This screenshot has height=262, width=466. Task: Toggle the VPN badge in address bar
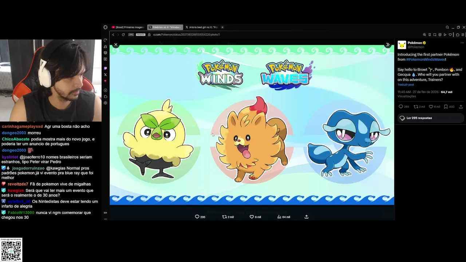tap(131, 35)
